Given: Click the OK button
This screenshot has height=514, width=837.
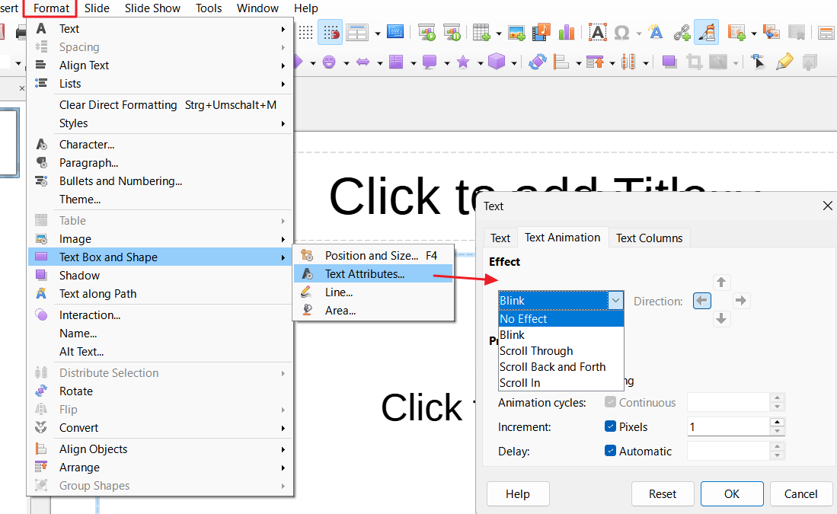Looking at the screenshot, I should pos(732,493).
